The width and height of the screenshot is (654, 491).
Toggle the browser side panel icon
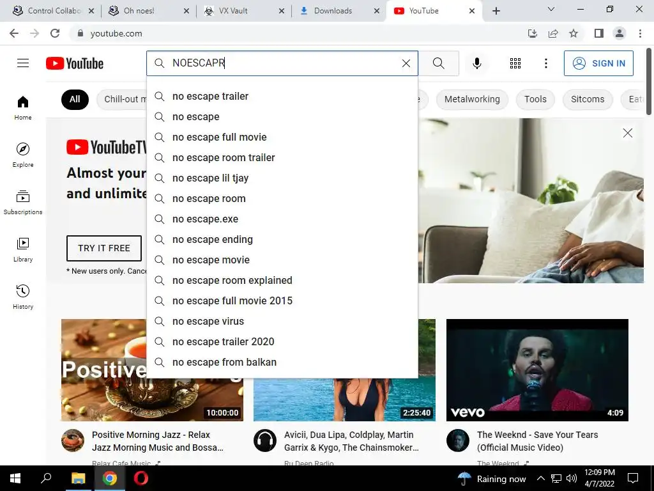click(x=599, y=33)
